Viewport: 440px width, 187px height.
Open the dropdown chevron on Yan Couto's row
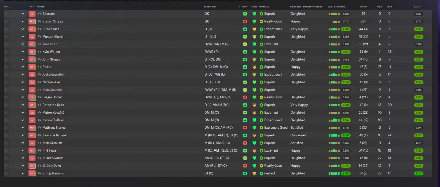(x=23, y=44)
